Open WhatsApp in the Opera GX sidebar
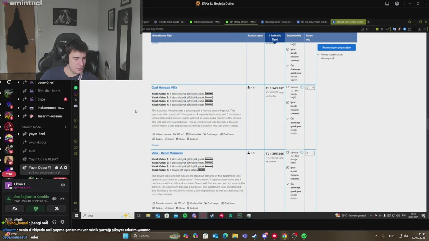This screenshot has width=429, height=241. [76, 88]
